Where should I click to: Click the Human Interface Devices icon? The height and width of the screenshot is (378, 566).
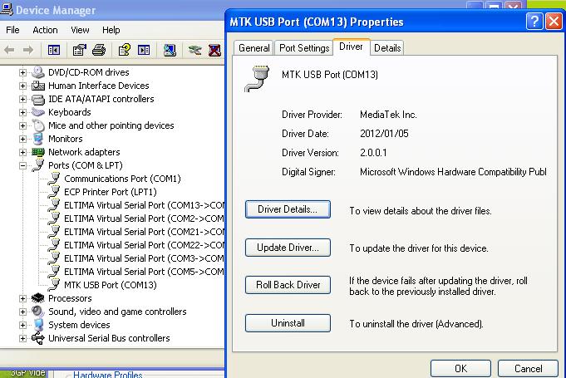(38, 86)
